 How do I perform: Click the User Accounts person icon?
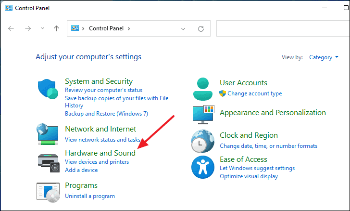tap(203, 89)
